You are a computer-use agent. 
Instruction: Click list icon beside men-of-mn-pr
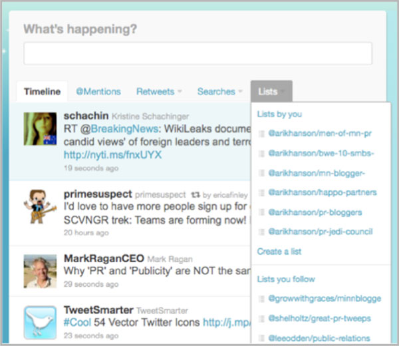click(x=261, y=134)
